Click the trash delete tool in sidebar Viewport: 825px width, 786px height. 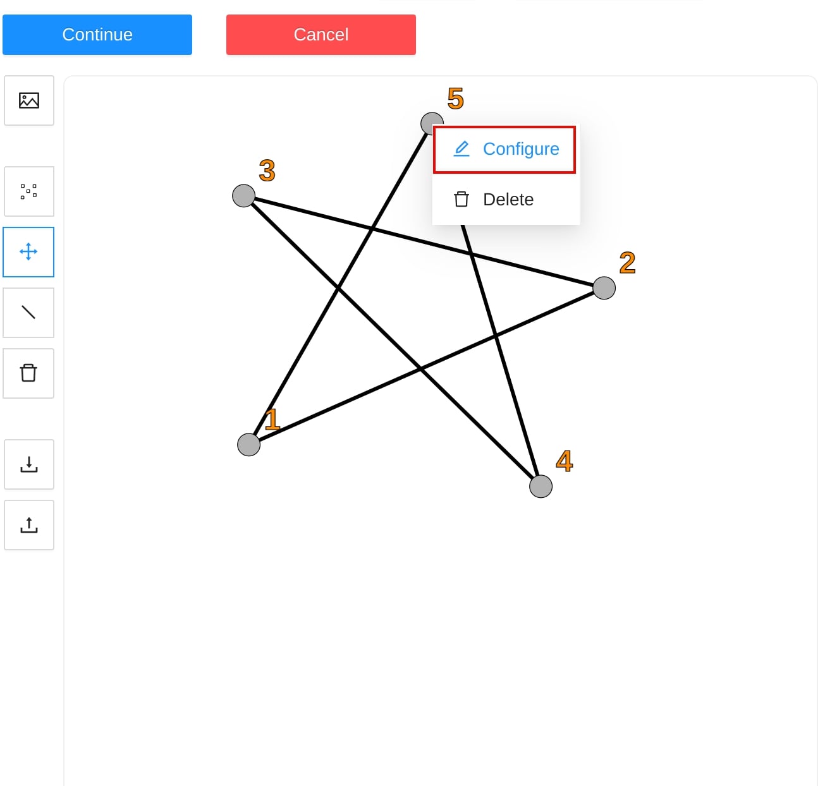(x=28, y=373)
